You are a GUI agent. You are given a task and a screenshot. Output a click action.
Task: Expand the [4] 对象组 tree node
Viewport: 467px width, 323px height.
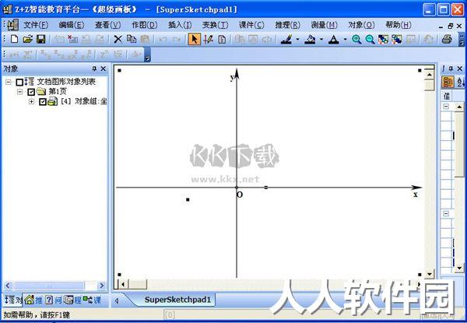click(32, 102)
